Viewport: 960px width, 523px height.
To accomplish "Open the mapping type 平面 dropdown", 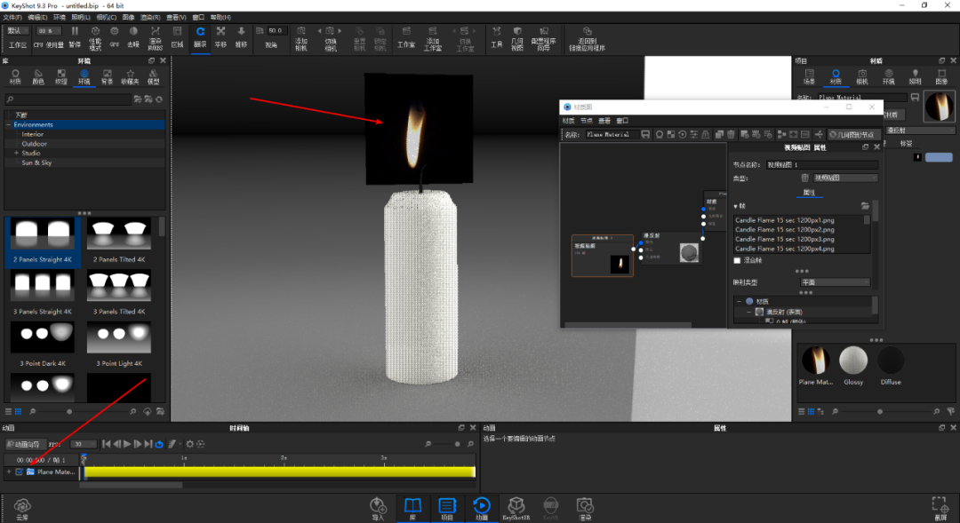I will click(x=835, y=282).
